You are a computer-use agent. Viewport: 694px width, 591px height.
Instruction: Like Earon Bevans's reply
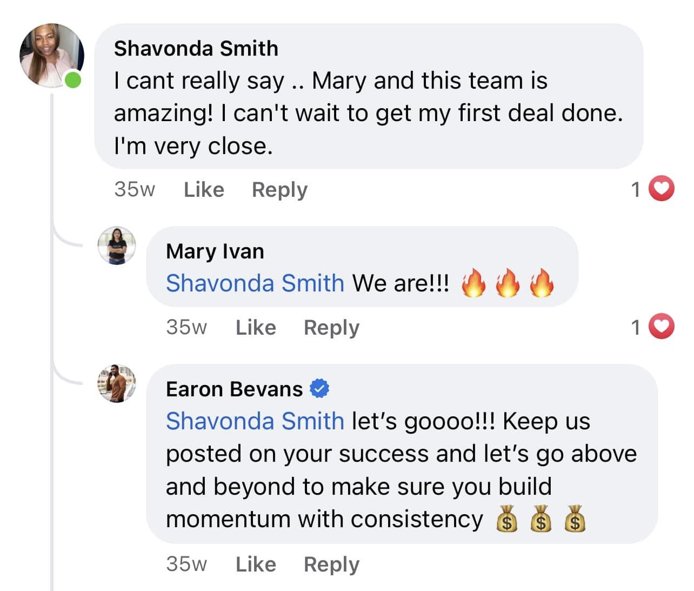point(256,564)
